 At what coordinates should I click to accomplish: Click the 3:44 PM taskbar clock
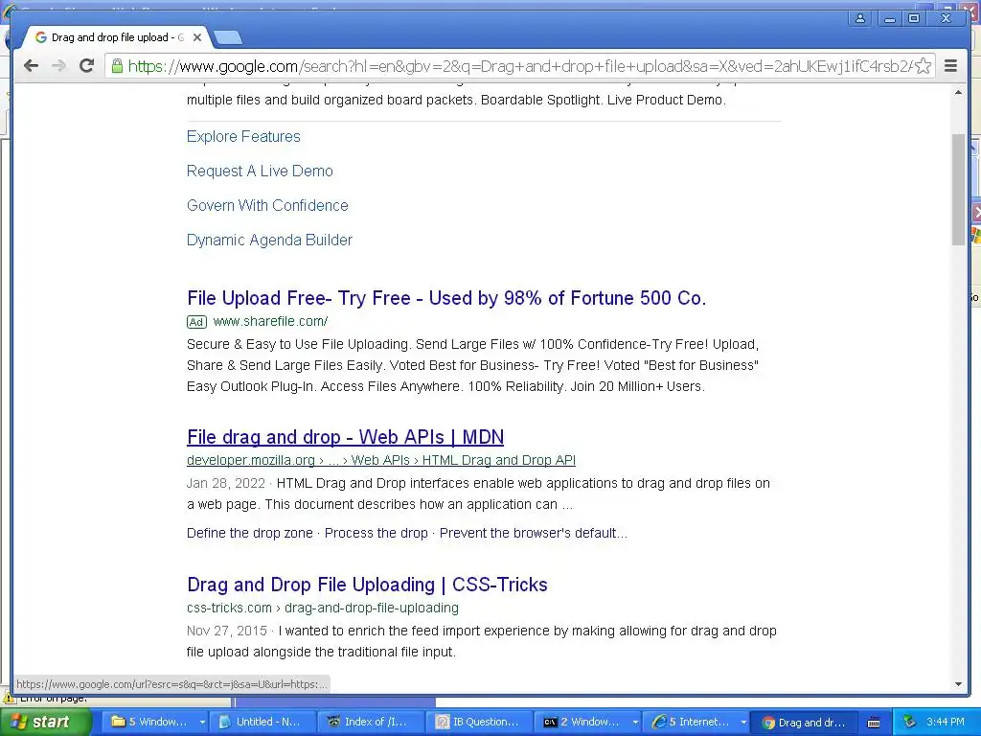pyautogui.click(x=945, y=722)
